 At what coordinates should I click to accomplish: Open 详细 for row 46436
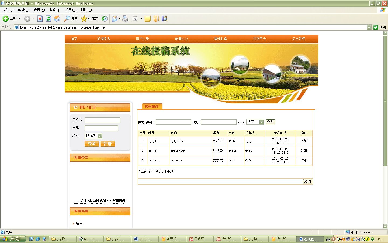click(x=304, y=151)
